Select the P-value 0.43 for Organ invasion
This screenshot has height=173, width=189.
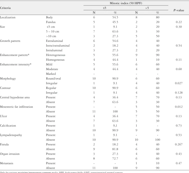(x=179, y=154)
